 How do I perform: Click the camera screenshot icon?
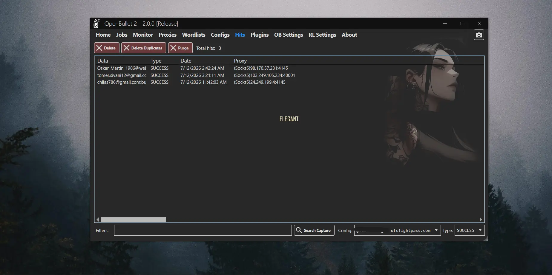479,35
